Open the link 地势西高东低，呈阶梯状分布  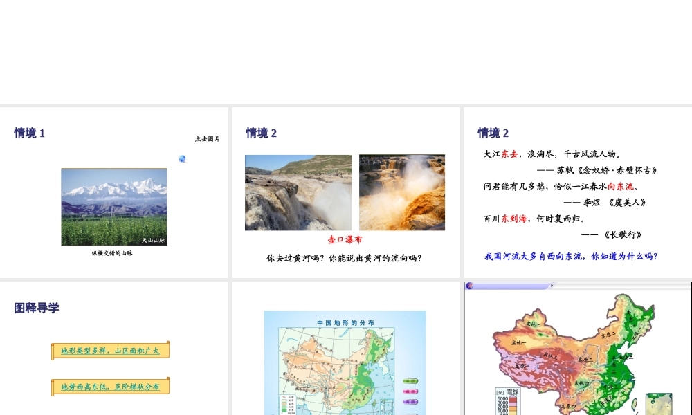110,387
